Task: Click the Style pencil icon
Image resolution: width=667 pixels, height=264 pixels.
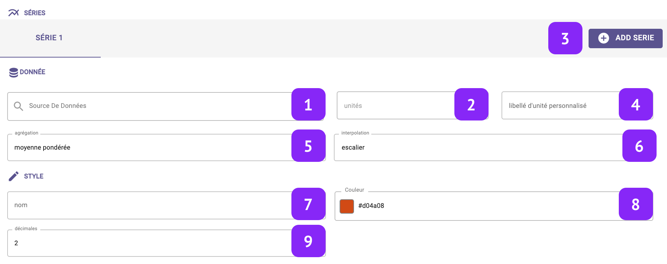Action: pos(14,176)
